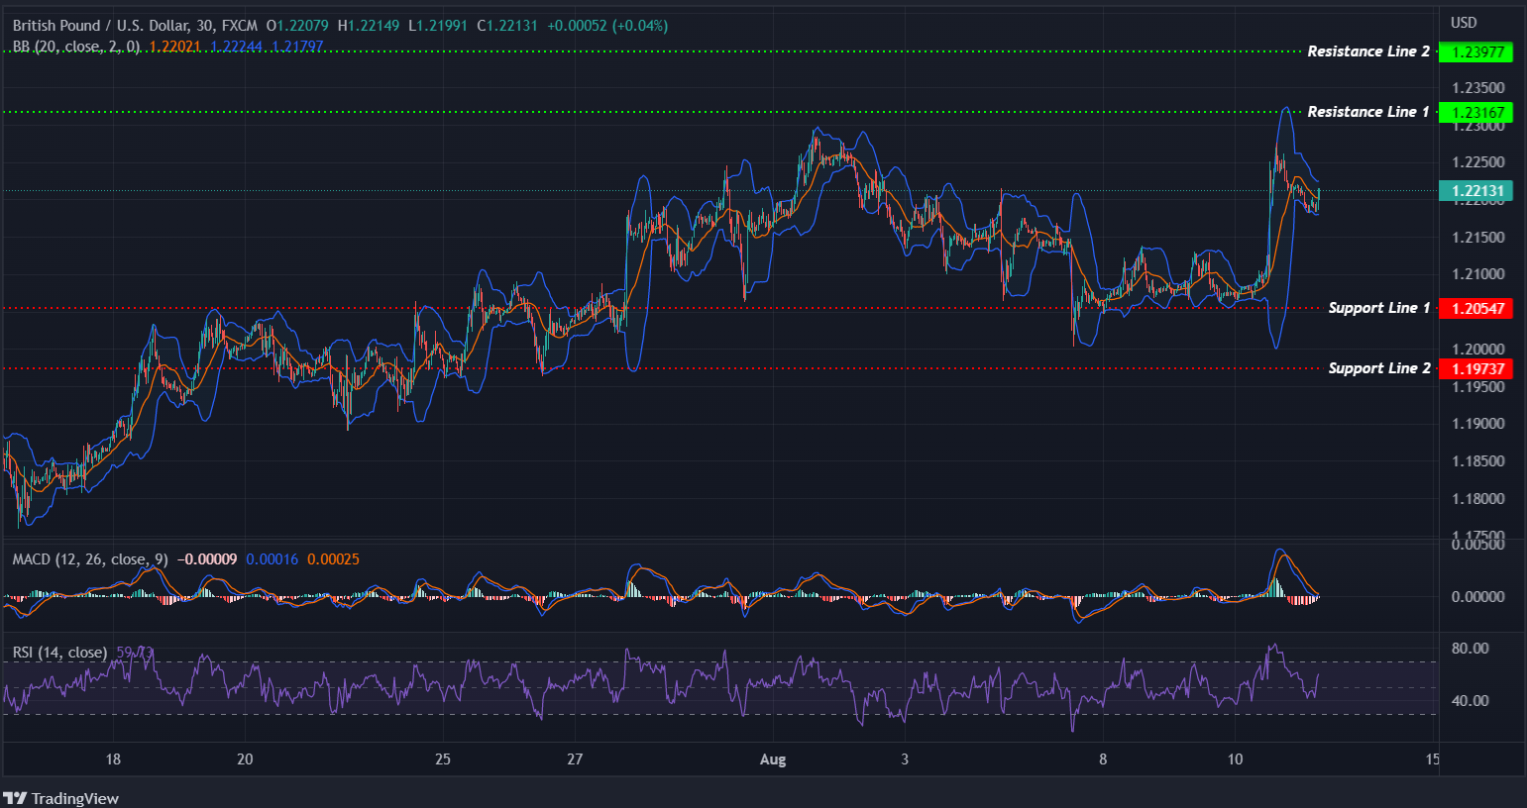
Task: Click the RSI value 59.73
Action: tap(133, 652)
